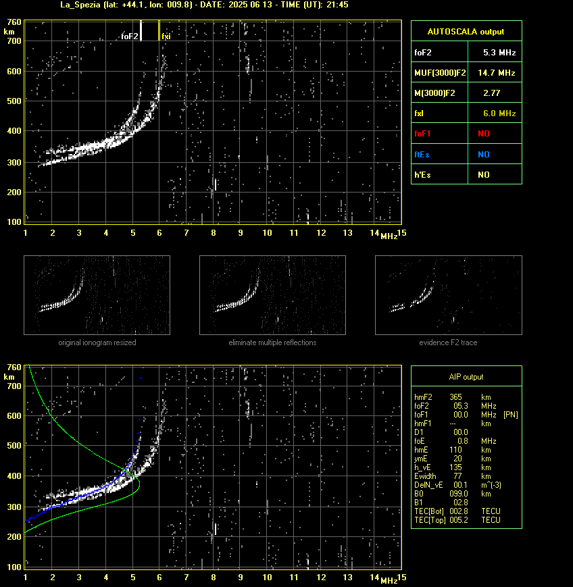This screenshot has height=587, width=573.
Task: Click the foF1 NO value in red
Action: pyautogui.click(x=484, y=134)
